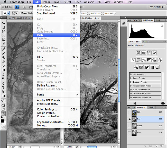Select the Blue channel thumbnail
This screenshot has width=167, height=148.
click(134, 133)
